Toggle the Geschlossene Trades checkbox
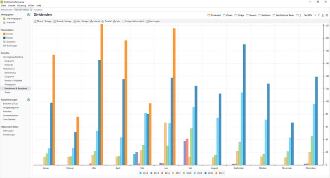Screen dimensions: 330x178 (x=274, y=15)
